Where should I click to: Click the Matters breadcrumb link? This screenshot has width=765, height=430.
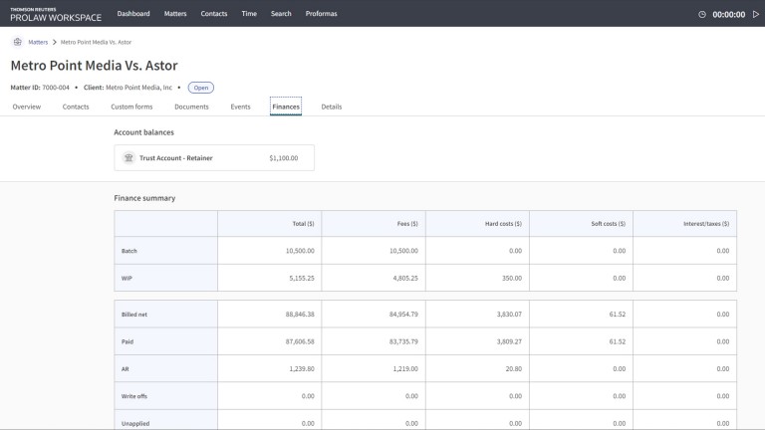click(x=38, y=42)
